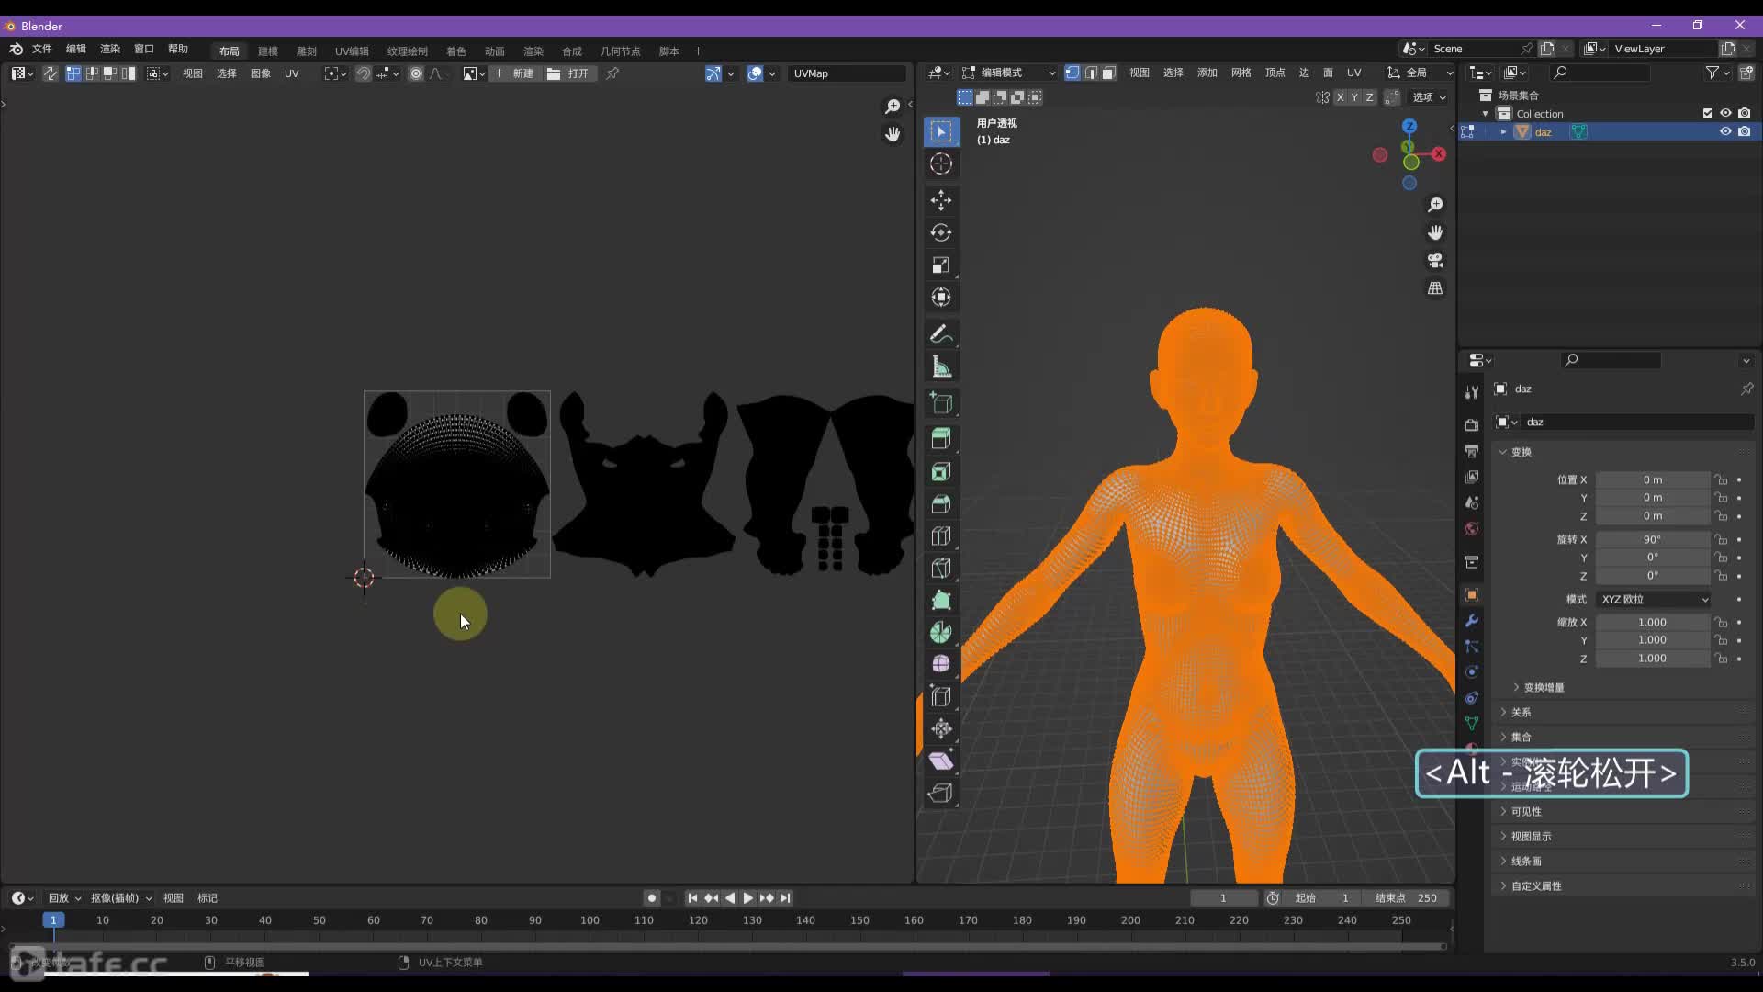Click the 3D viewport zoom magnifier icon
The height and width of the screenshot is (992, 1763).
pos(1435,205)
